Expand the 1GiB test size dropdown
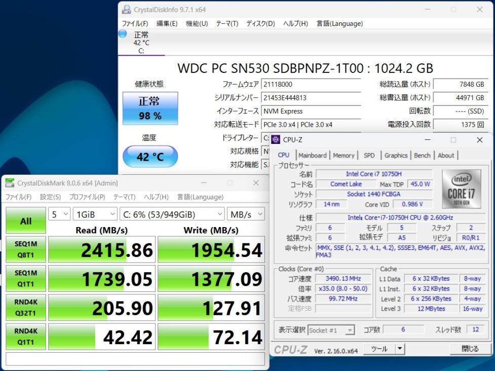Screen dimensions: 495x371 pyautogui.click(x=95, y=214)
